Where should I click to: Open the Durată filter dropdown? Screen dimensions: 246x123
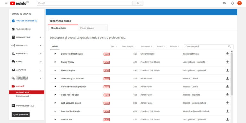161,46
